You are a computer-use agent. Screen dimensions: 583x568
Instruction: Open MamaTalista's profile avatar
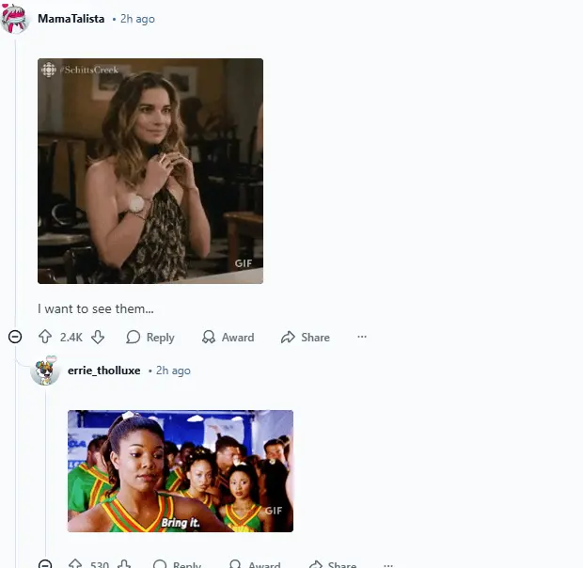(16, 20)
